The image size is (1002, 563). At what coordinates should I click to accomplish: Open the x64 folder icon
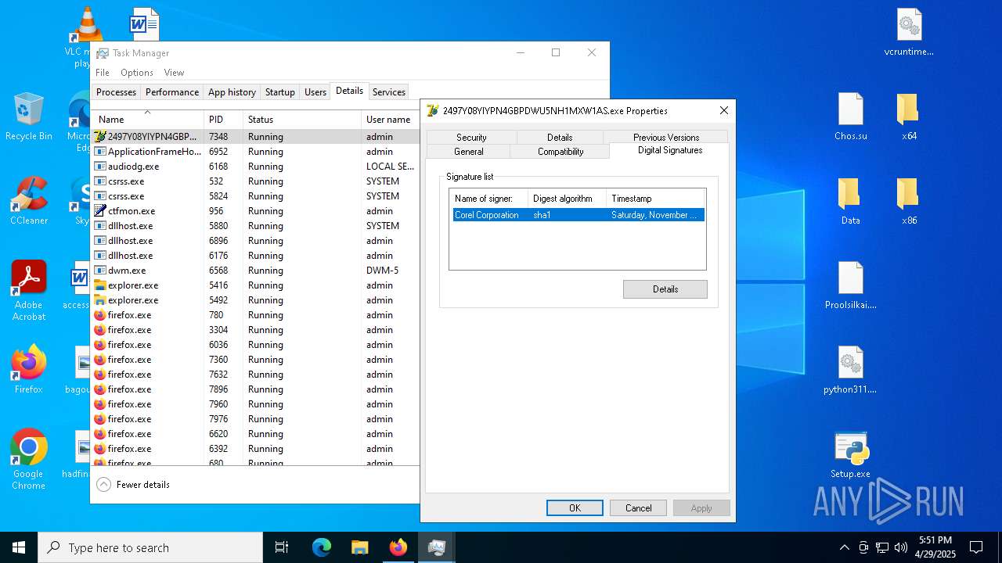909,117
